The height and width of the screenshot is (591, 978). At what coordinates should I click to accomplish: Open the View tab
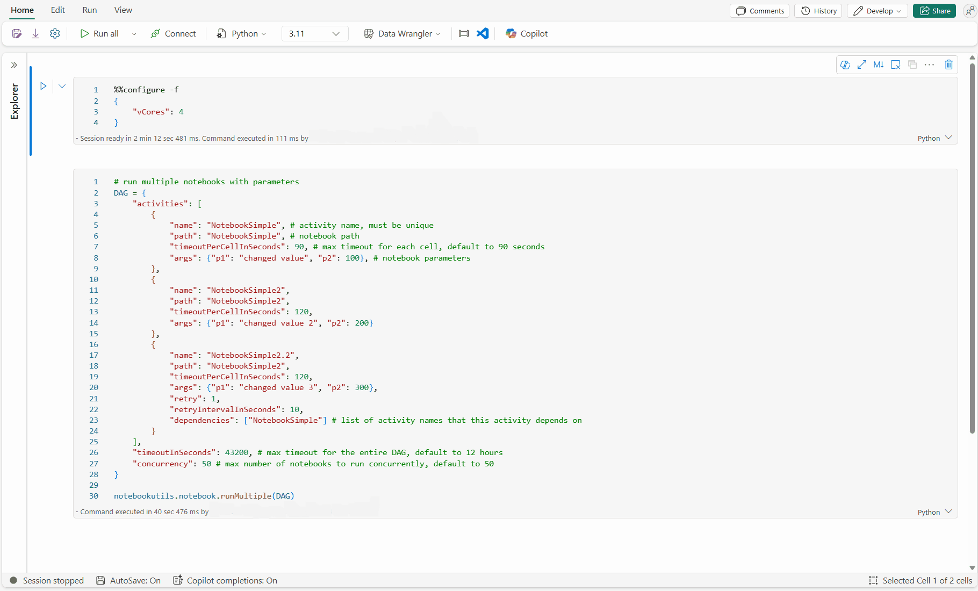[123, 10]
